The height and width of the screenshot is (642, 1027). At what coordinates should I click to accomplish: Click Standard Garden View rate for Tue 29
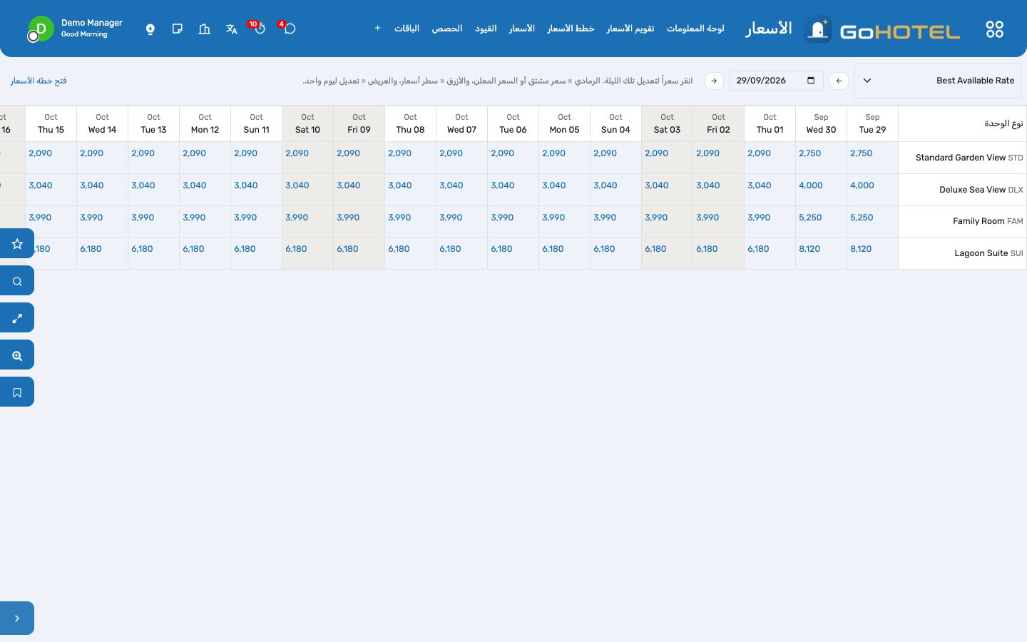tap(862, 153)
